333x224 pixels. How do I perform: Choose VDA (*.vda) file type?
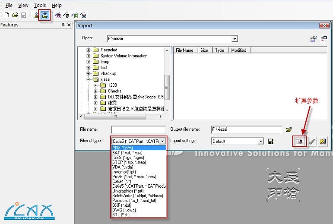coord(139,167)
